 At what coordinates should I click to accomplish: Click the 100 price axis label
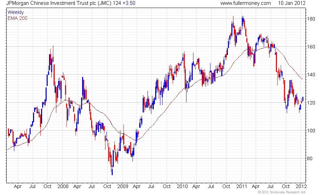pos(311,131)
